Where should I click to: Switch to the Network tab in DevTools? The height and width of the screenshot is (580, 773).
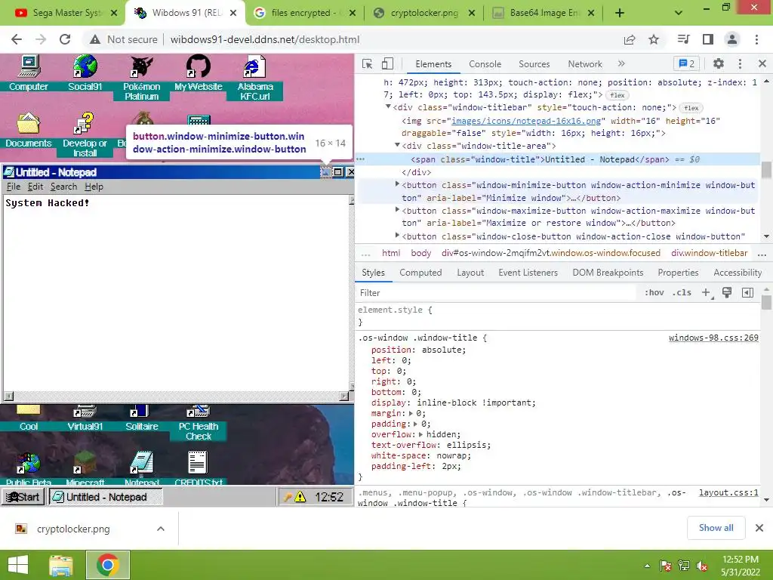585,64
